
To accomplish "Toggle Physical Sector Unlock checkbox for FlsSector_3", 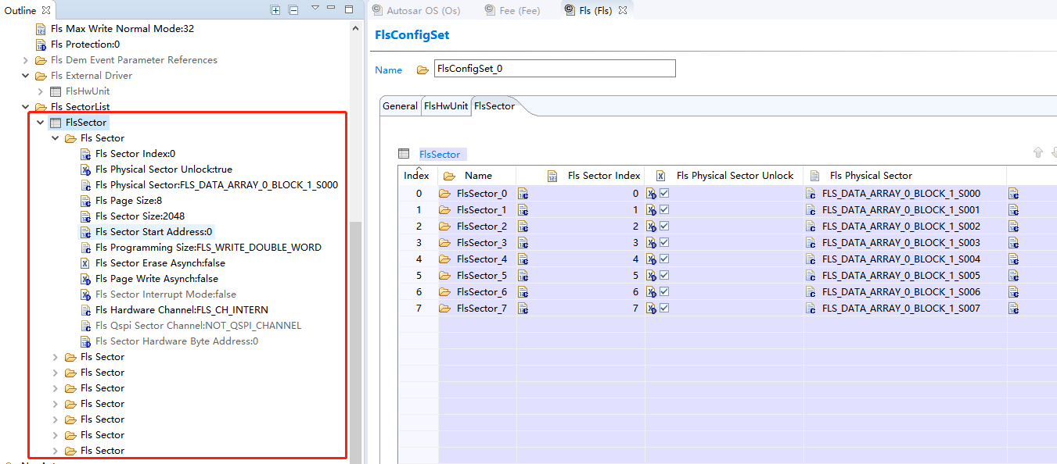I will pos(664,242).
